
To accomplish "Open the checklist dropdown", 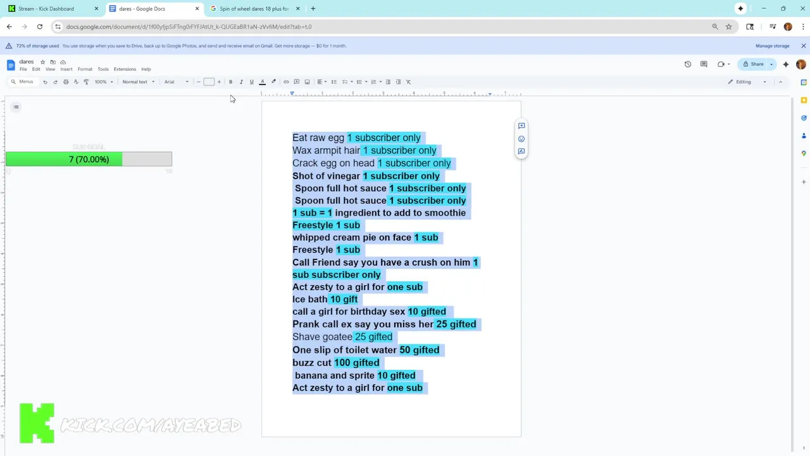I will pos(347,82).
